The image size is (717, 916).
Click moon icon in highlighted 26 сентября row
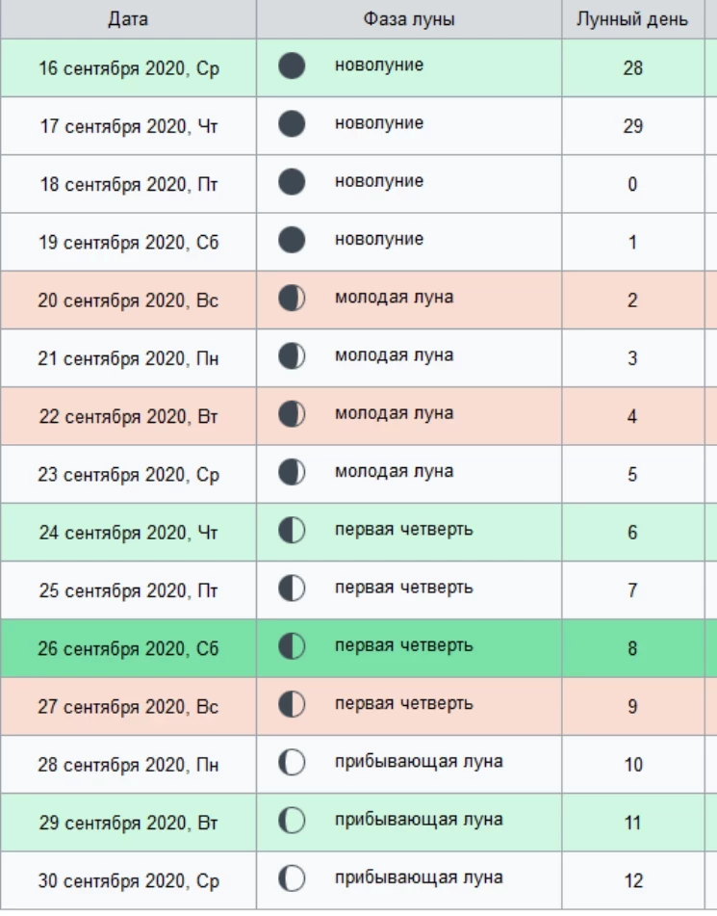pos(292,646)
